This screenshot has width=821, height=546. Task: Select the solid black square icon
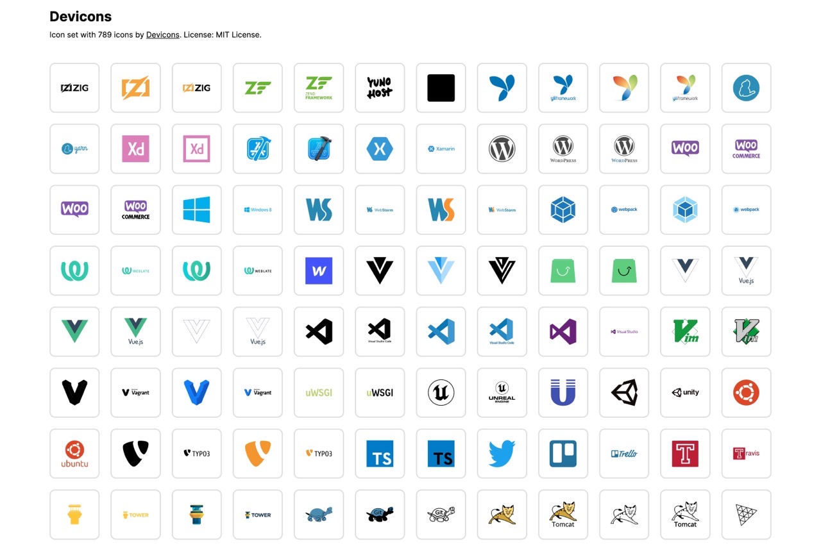tap(441, 88)
